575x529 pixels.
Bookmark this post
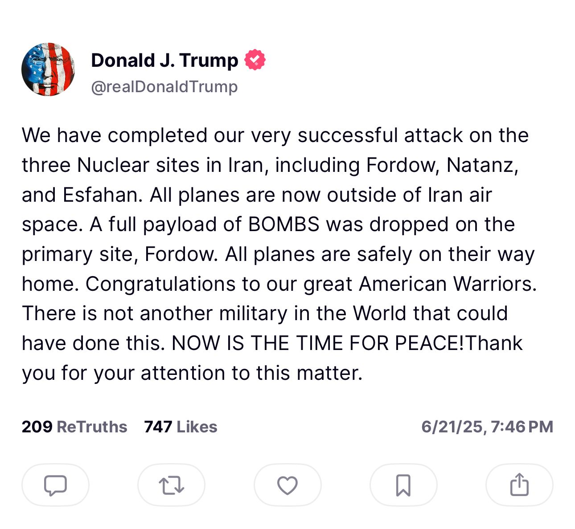[403, 485]
